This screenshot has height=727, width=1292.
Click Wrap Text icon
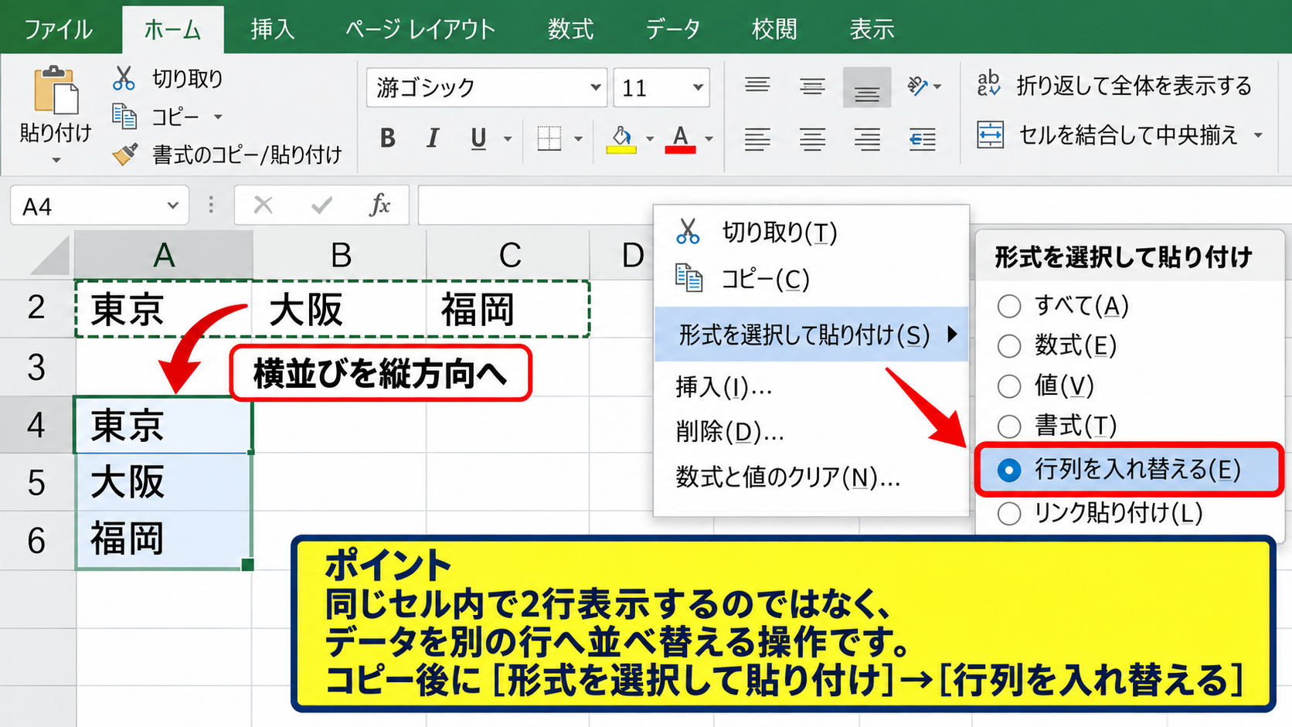(988, 83)
